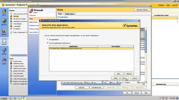Click the Symantec taskbar shield icon
The image size is (179, 100).
point(23,98)
